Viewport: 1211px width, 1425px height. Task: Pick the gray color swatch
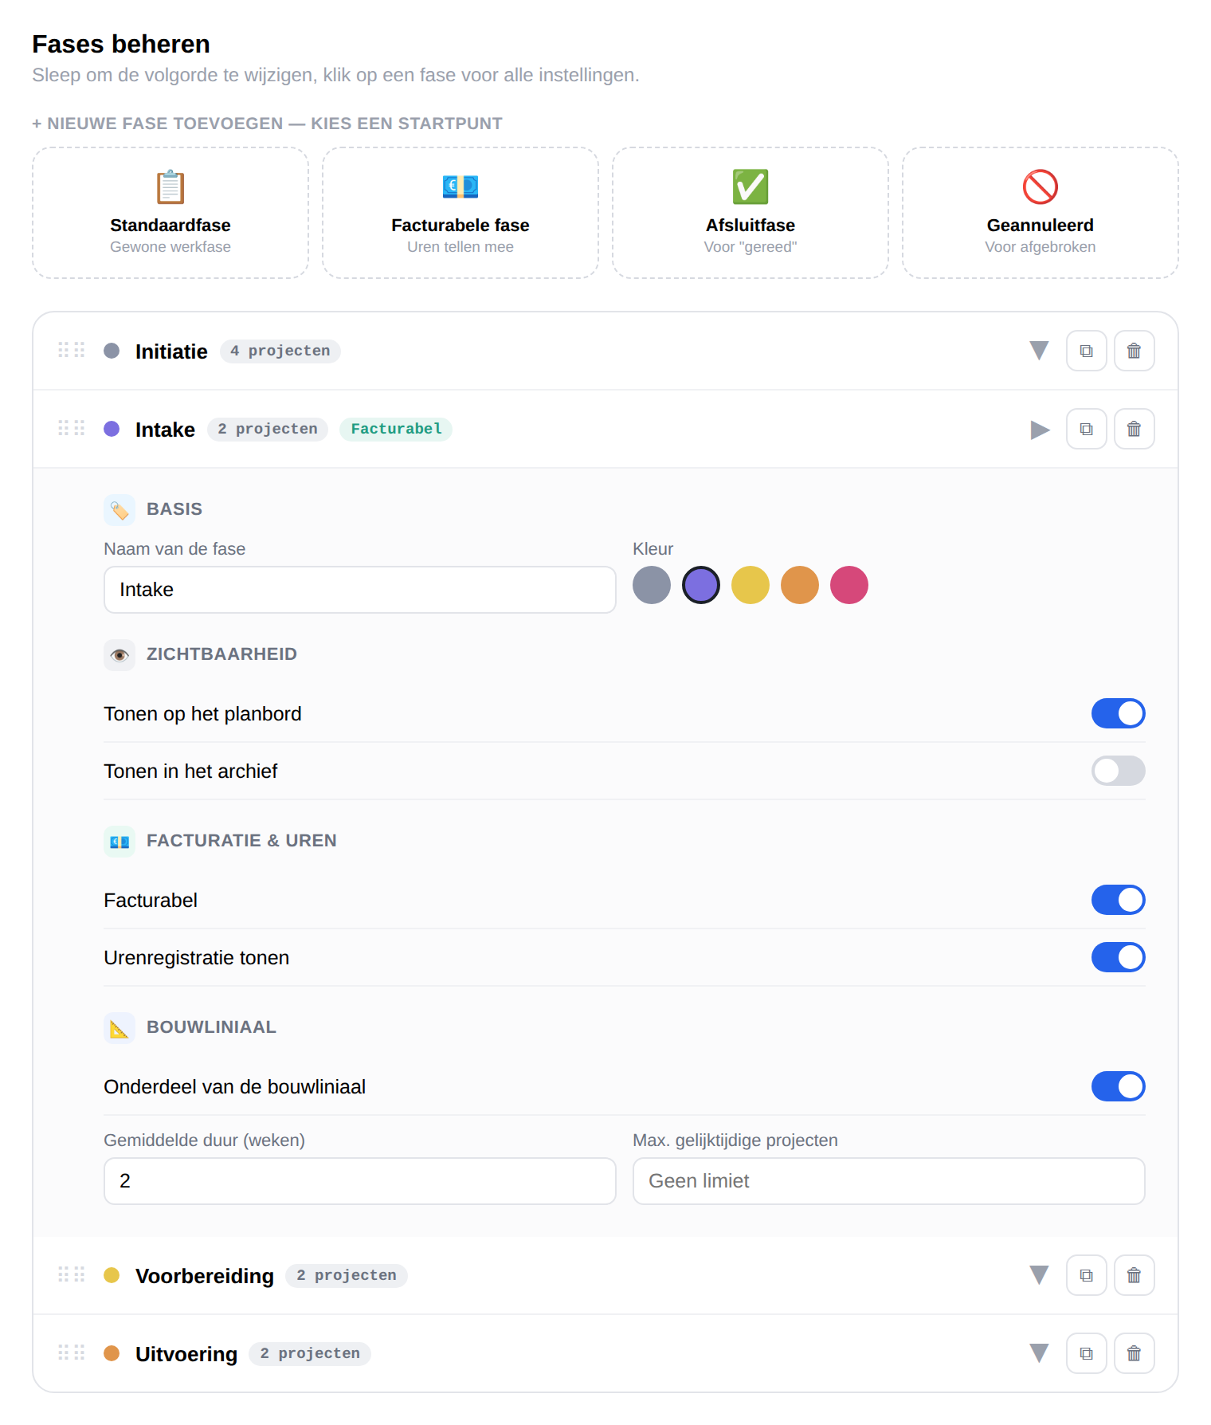click(652, 585)
